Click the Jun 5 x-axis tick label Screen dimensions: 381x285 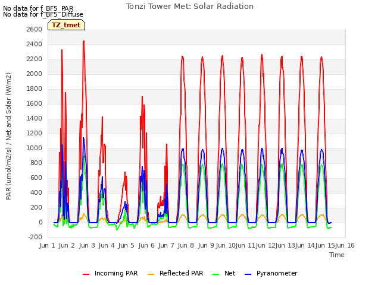126,245
